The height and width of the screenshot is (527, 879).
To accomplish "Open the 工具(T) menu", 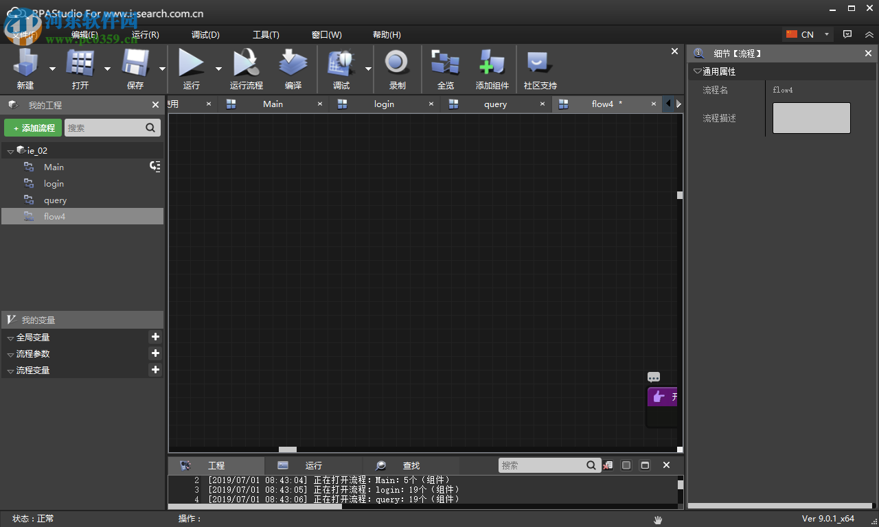I will [266, 35].
